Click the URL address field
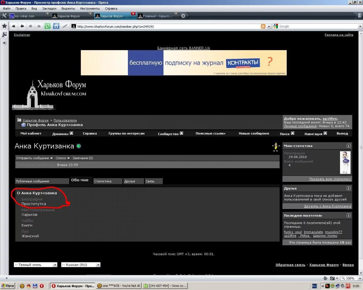 pyautogui.click(x=168, y=27)
